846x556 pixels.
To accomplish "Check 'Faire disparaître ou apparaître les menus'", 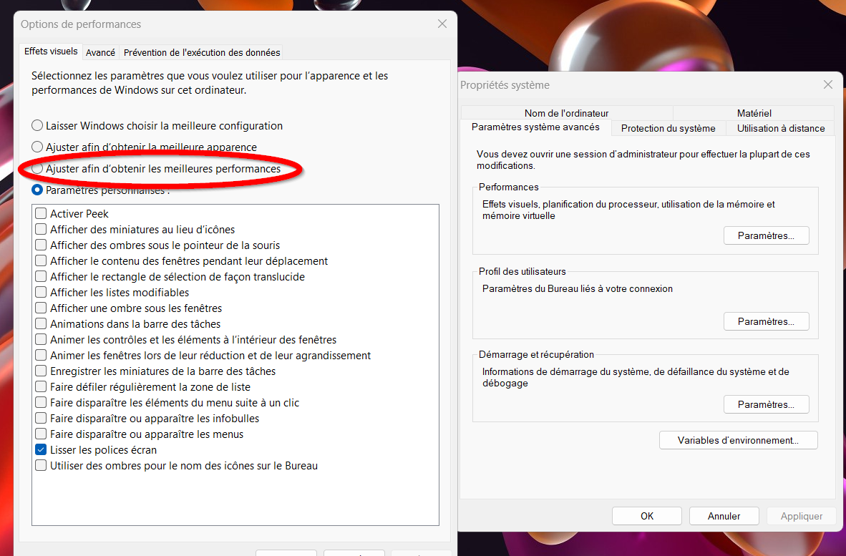I will click(42, 434).
